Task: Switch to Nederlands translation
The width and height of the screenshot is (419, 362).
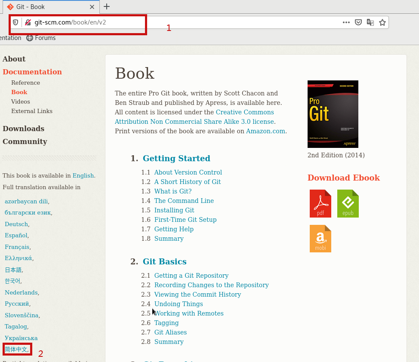Action: coord(21,292)
